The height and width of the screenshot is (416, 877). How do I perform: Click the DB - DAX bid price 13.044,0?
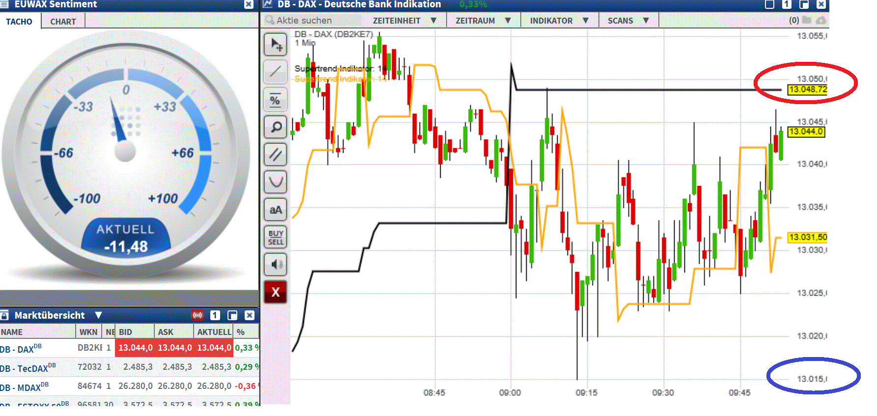pos(135,348)
